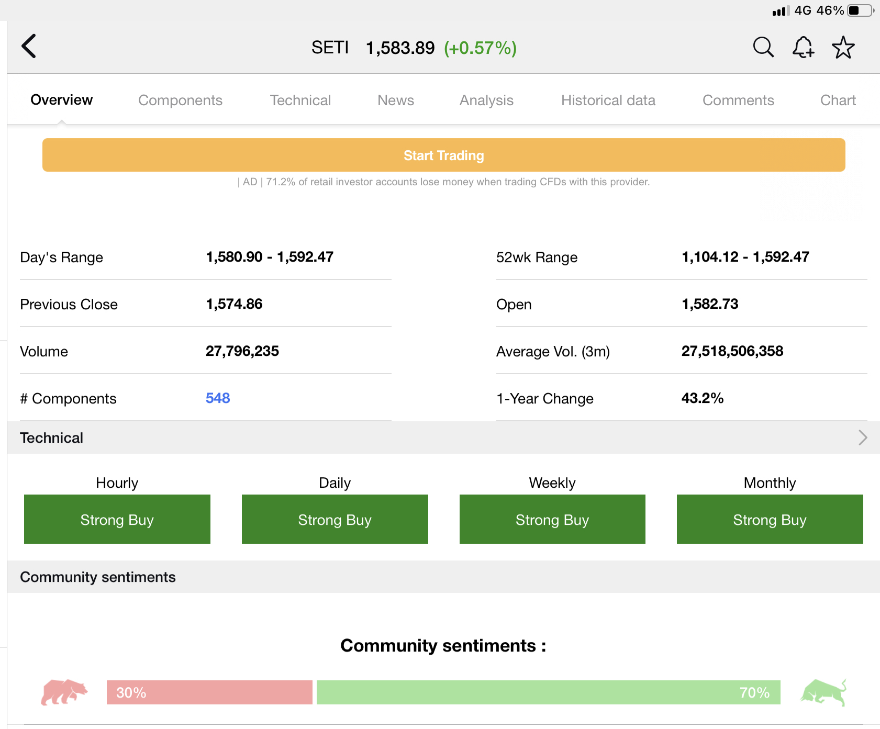Open the 548 components link
The image size is (880, 729).
coord(218,398)
